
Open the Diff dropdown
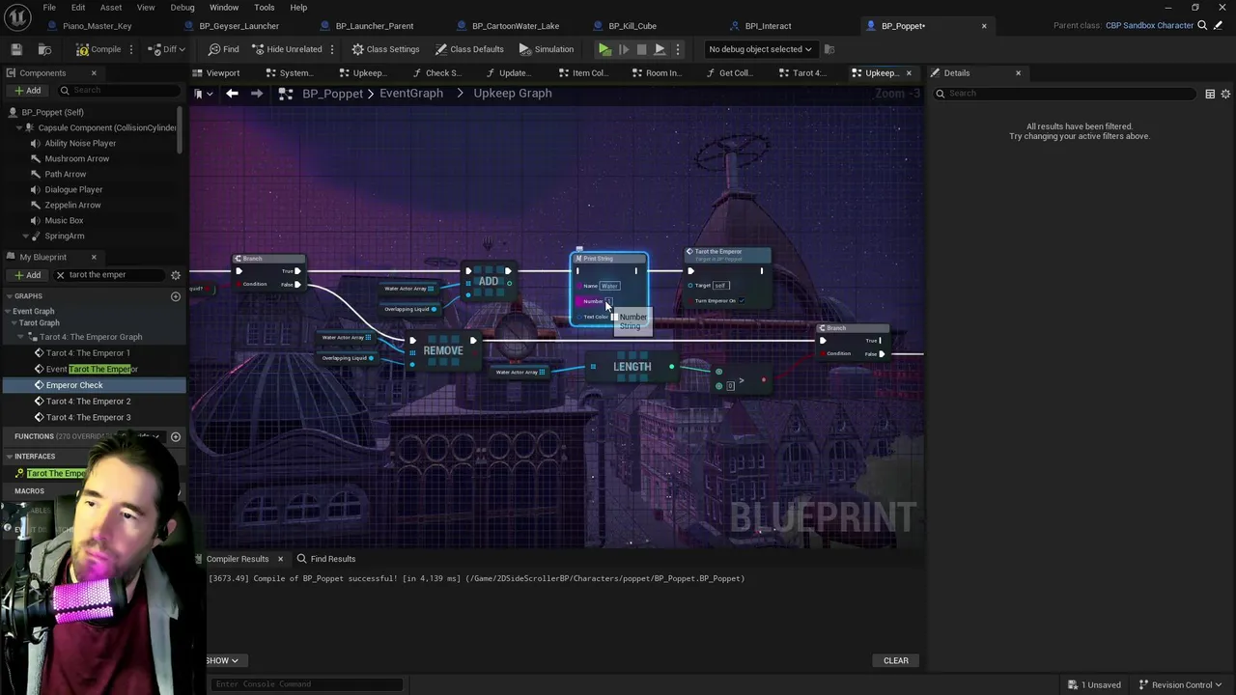pyautogui.click(x=167, y=49)
